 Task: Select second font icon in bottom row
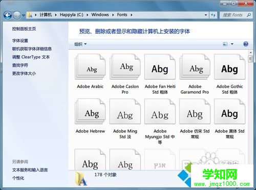(x=125, y=159)
